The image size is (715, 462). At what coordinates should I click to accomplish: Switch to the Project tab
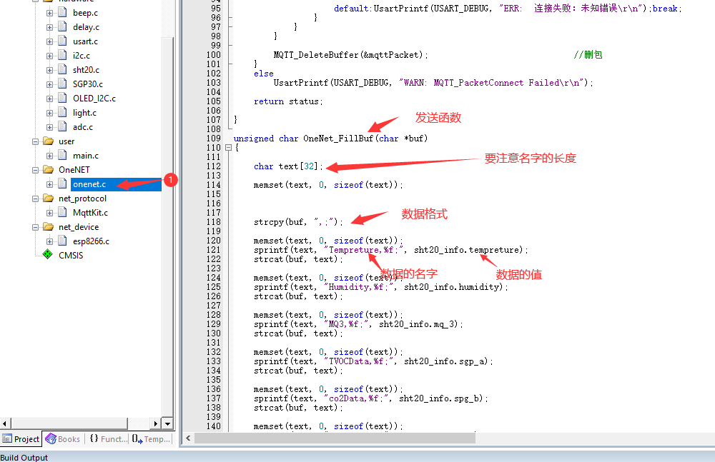click(x=21, y=438)
